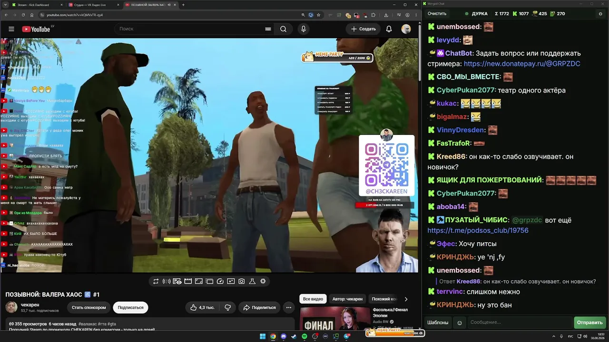609x342 pixels.
Task: Take a screenshot with the camera icon
Action: 242,281
